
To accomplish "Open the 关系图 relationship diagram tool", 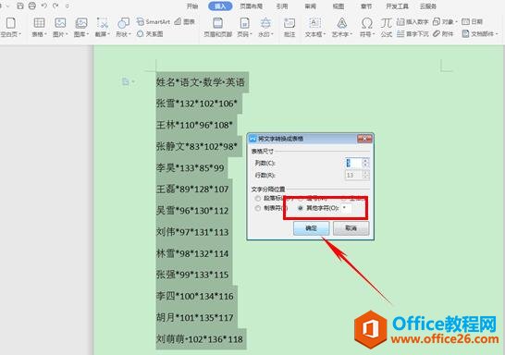I will click(x=150, y=34).
